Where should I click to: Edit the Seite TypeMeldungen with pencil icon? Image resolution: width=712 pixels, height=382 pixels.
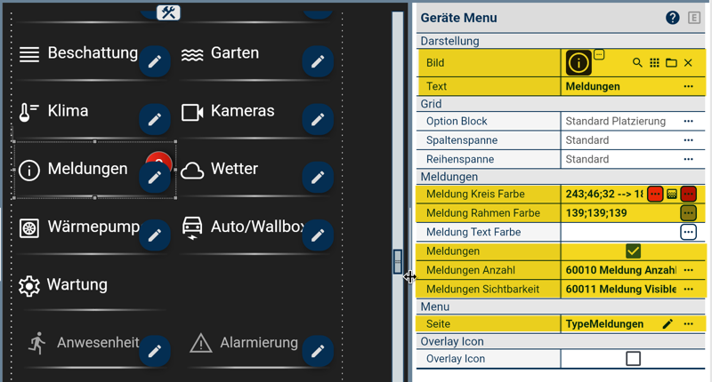[x=667, y=324]
